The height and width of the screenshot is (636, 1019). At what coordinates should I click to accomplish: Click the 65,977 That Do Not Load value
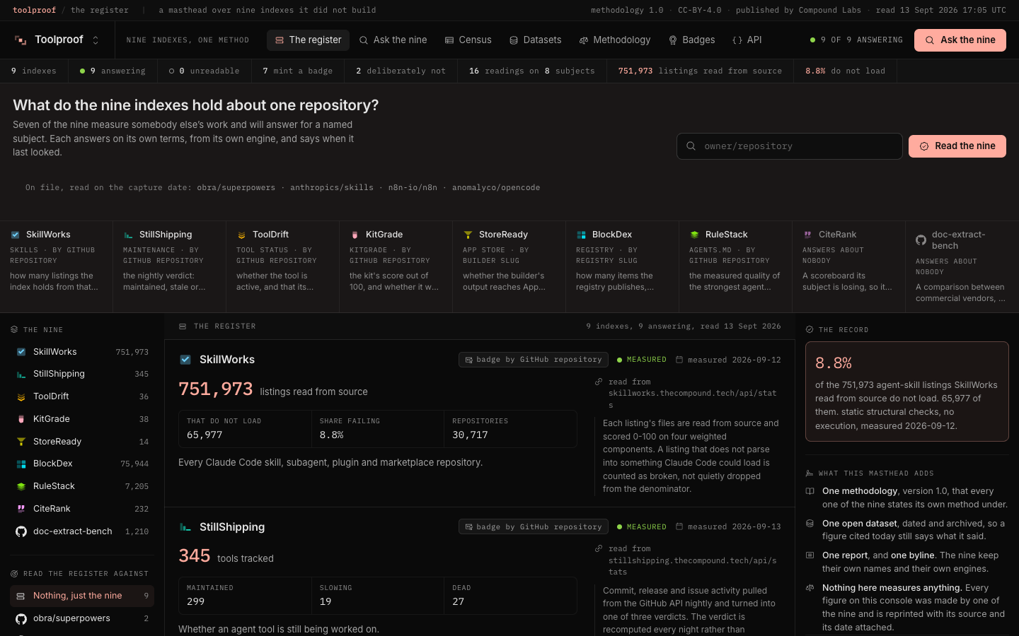[205, 435]
